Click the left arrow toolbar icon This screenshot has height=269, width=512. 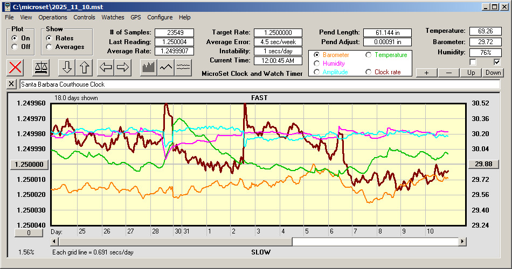tap(105, 67)
